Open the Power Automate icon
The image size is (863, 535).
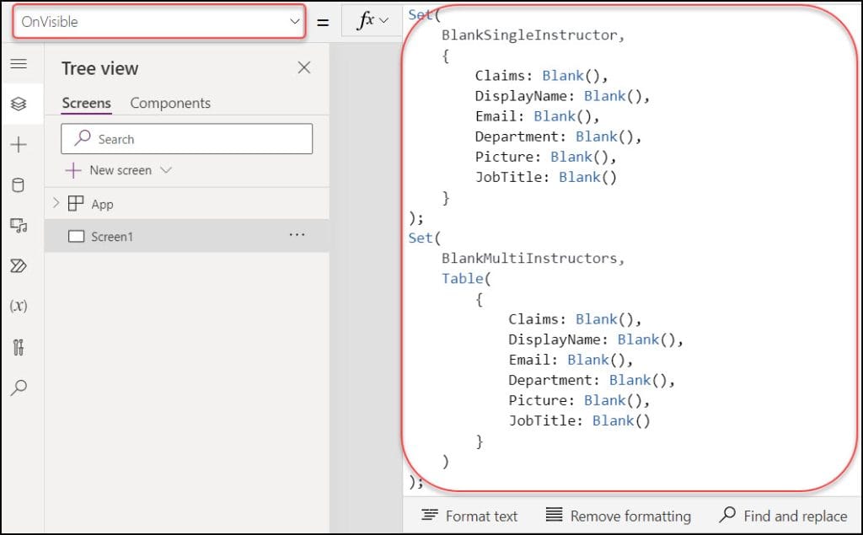(19, 266)
